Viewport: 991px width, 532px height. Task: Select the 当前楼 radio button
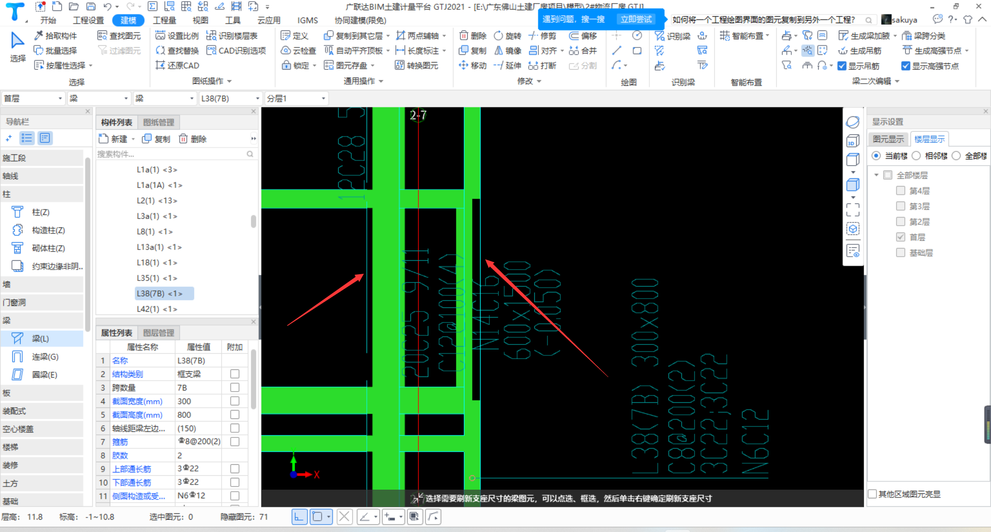click(x=876, y=156)
